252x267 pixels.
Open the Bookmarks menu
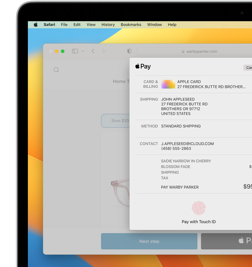tap(131, 25)
